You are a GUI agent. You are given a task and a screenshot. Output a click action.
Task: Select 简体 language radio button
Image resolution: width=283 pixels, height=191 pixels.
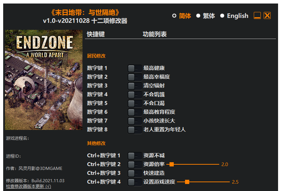(174, 16)
